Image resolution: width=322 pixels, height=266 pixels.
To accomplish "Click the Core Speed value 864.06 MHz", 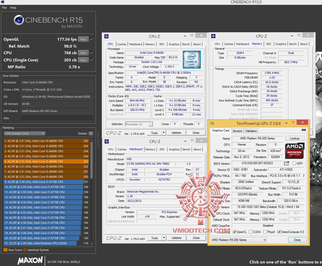I will coord(137,101).
